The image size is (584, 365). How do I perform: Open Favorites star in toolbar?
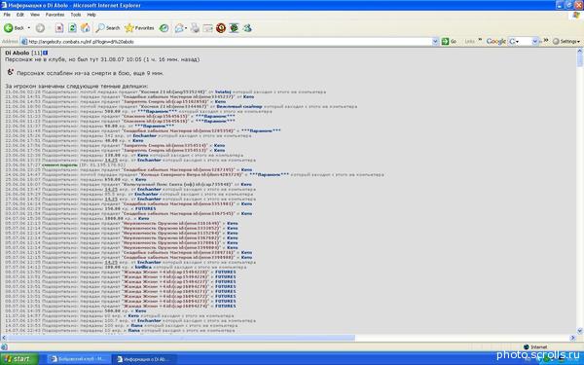tap(139, 28)
